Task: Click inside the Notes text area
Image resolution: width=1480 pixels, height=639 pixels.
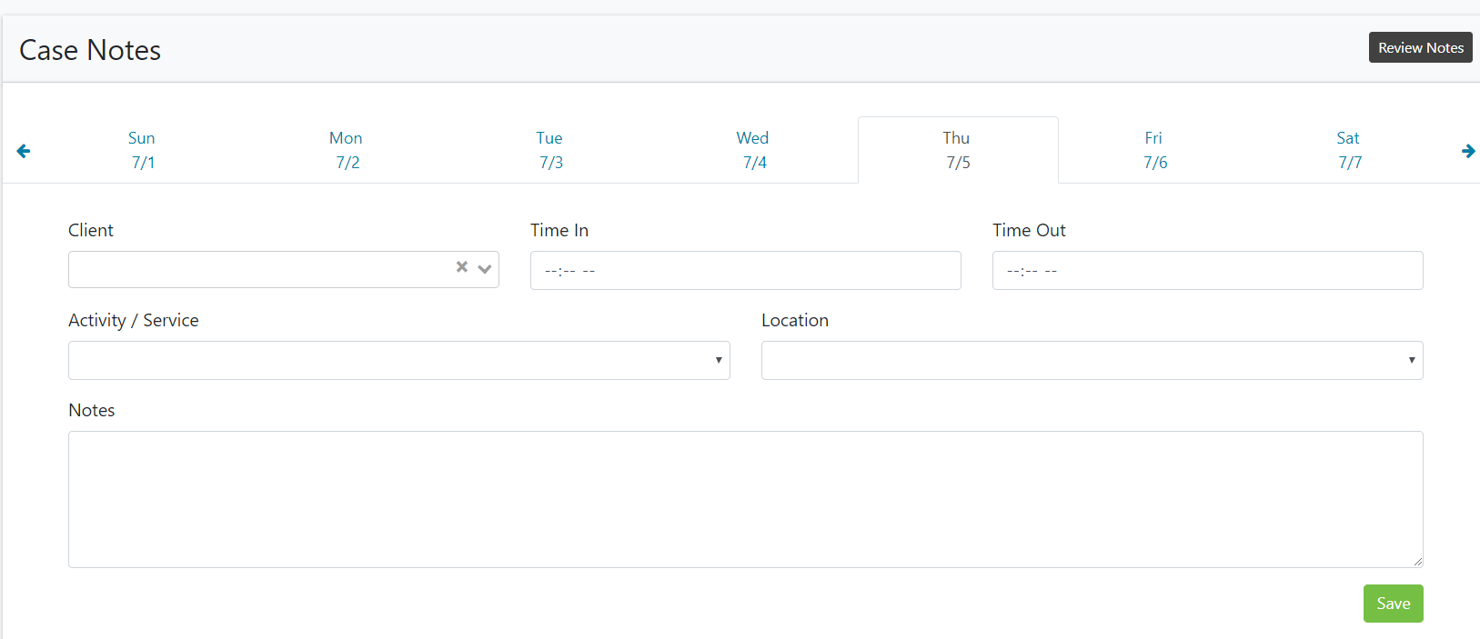Action: point(745,499)
